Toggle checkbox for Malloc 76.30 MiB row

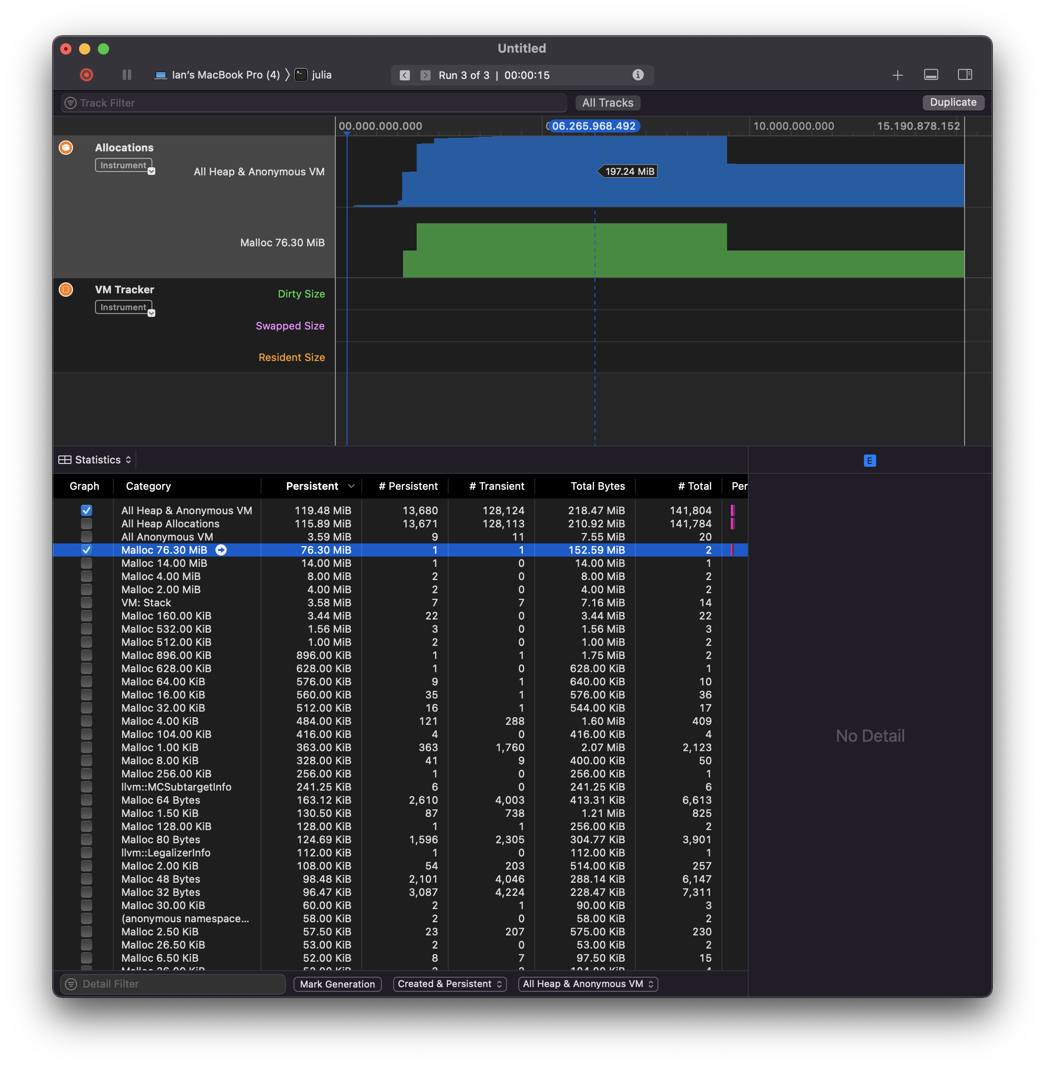[85, 550]
